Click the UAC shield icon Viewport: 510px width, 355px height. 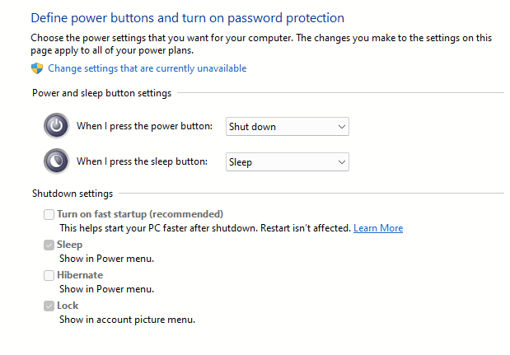pos(37,68)
